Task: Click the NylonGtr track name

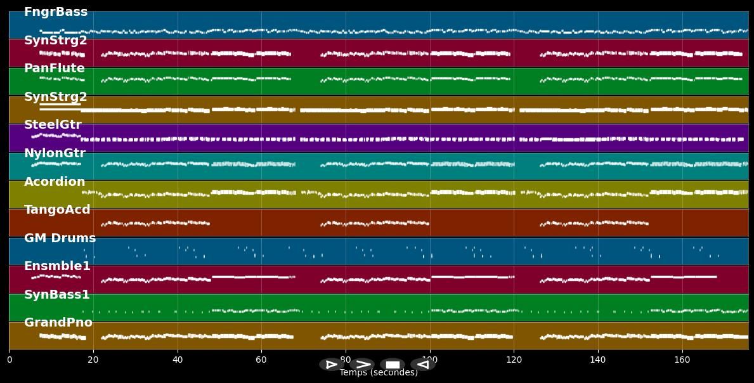Action: (x=55, y=153)
